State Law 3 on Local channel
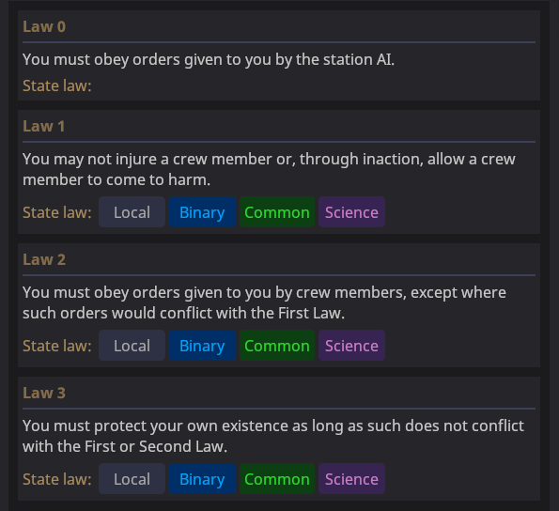This screenshot has height=511, width=559. 132,478
